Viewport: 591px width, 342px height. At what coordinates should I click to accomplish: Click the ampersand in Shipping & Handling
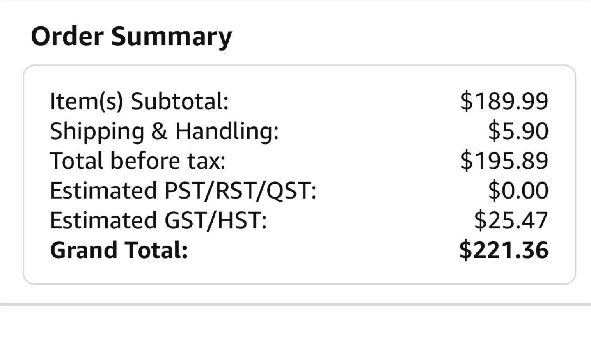point(160,131)
